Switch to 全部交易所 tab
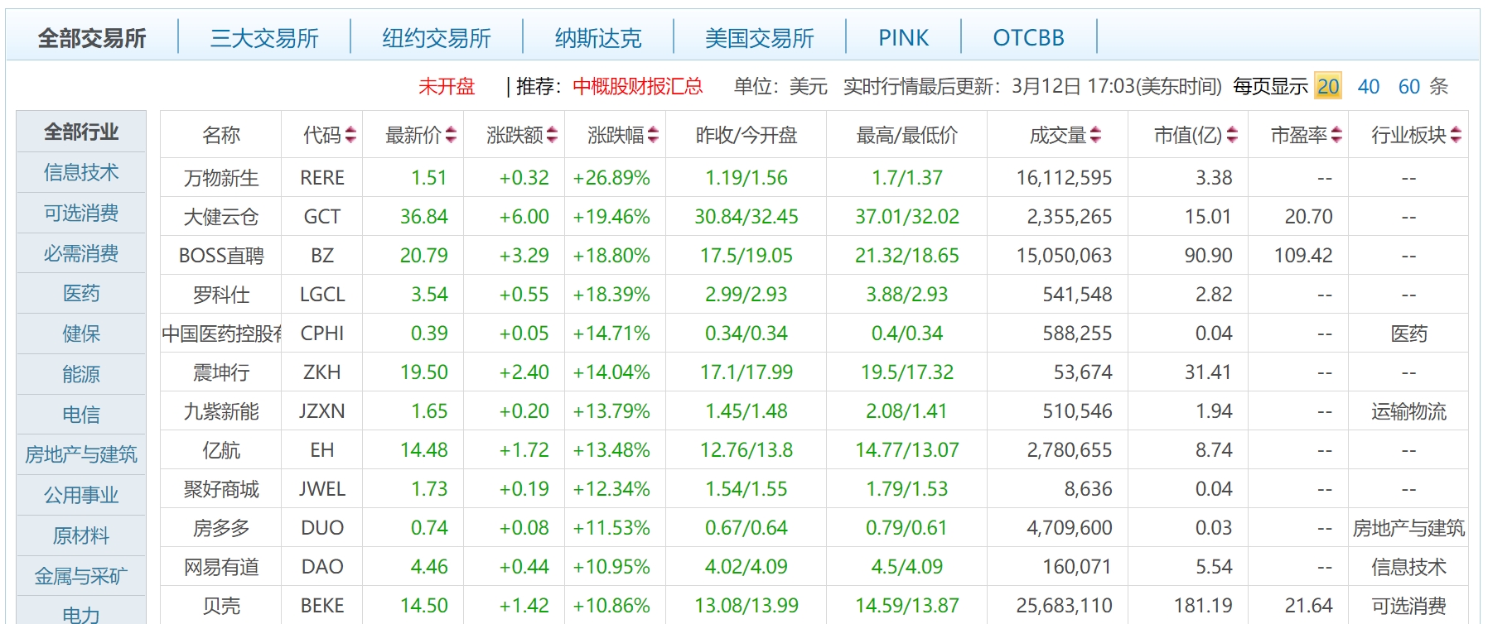This screenshot has width=1488, height=624. [92, 38]
